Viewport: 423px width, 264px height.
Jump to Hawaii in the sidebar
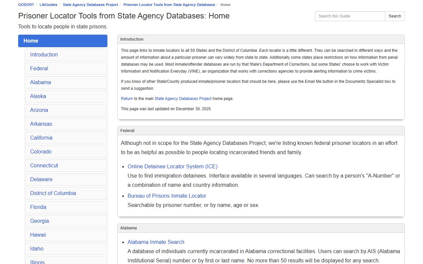(x=66, y=235)
